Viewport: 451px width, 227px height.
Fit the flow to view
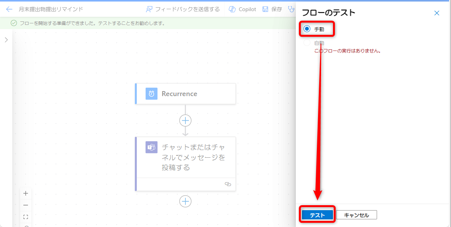pyautogui.click(x=26, y=217)
